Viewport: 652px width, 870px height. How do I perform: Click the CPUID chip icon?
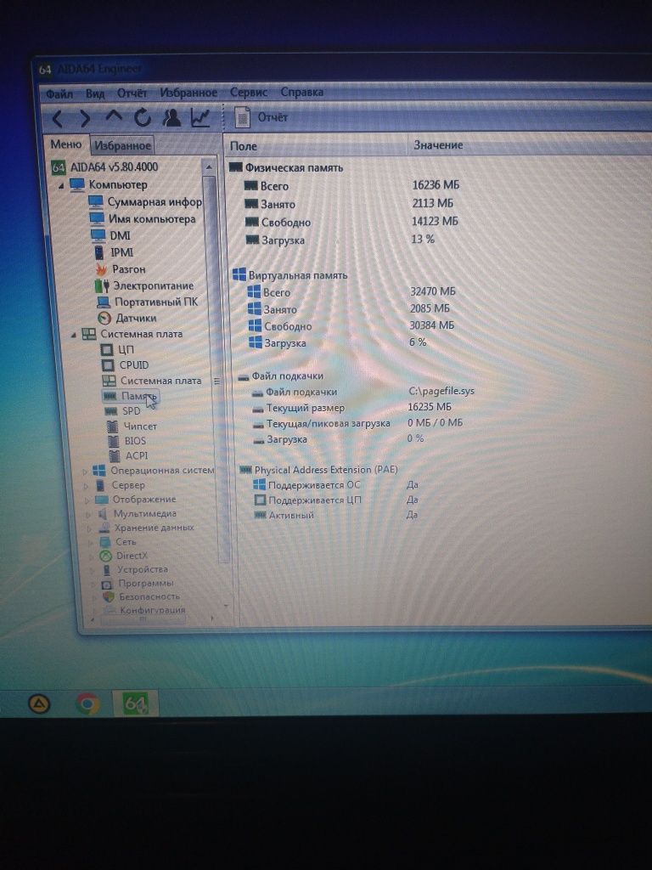pyautogui.click(x=108, y=365)
